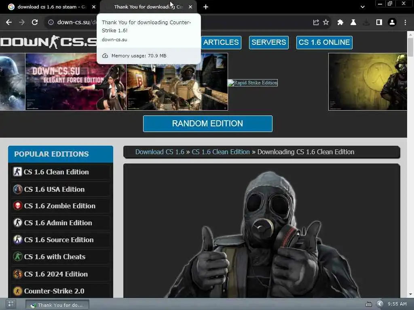This screenshot has height=310, width=414.
Task: Click the green 'with Cheats' icon
Action: (x=18, y=256)
